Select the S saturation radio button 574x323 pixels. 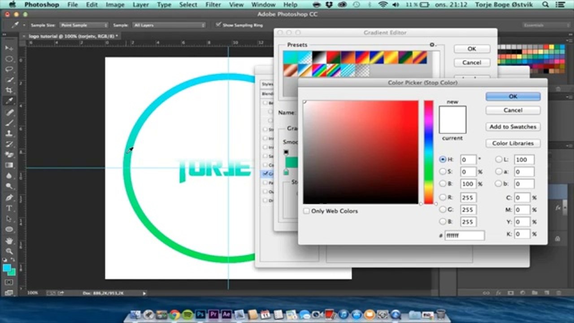(x=443, y=171)
